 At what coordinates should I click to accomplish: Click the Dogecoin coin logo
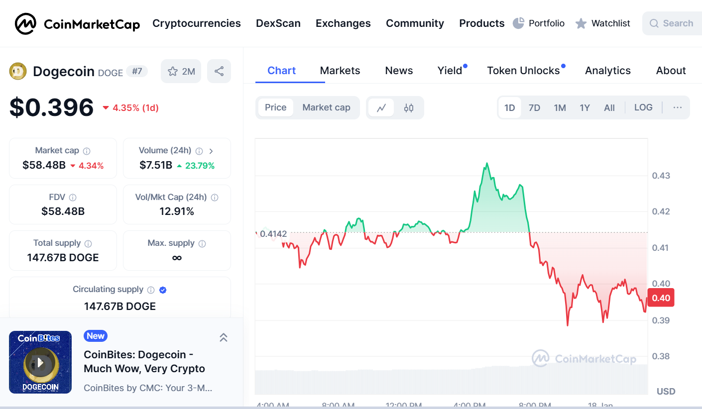(18, 72)
